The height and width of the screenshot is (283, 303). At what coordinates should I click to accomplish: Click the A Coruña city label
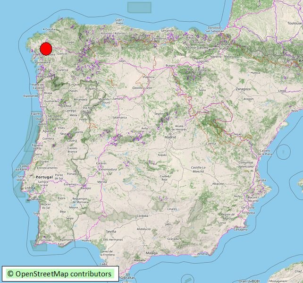[x=49, y=29]
